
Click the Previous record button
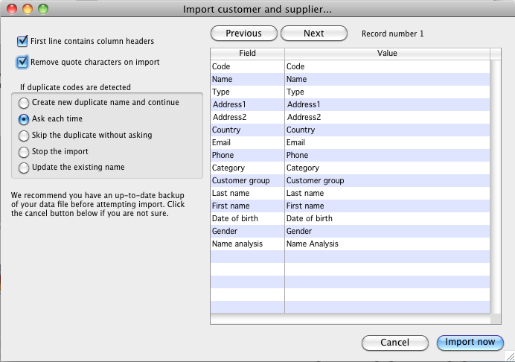coord(243,34)
